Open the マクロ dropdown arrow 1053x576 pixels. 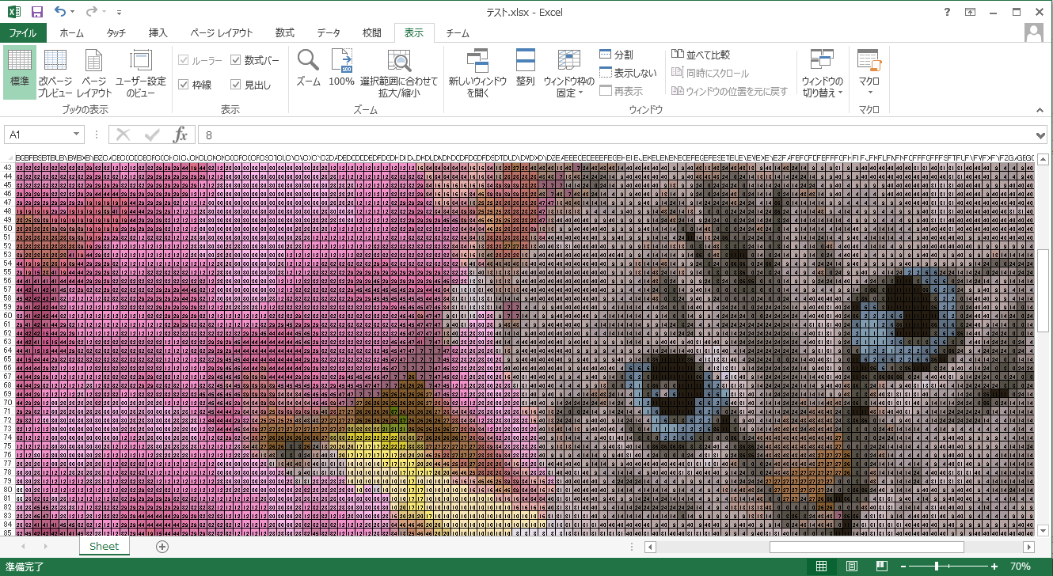click(869, 93)
